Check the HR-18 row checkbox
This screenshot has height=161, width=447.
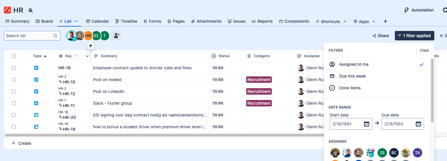[x=14, y=68]
